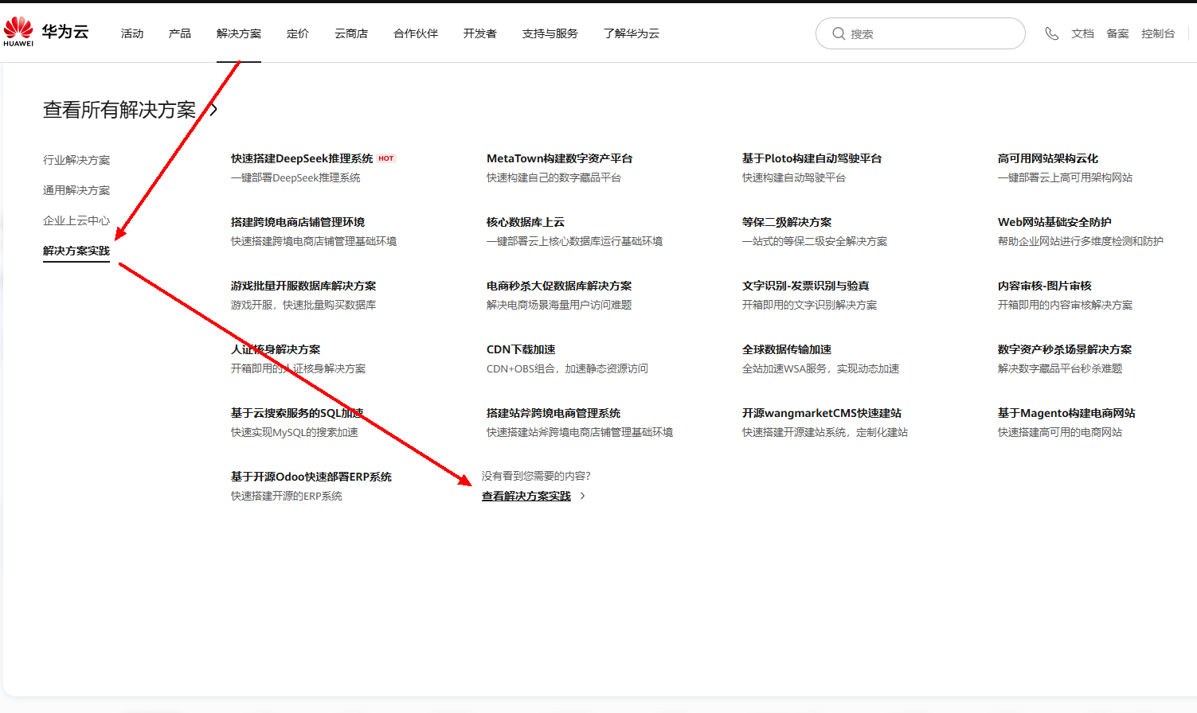1197x713 pixels.
Task: Open MetaTown构建数字资产平台
Action: point(560,158)
